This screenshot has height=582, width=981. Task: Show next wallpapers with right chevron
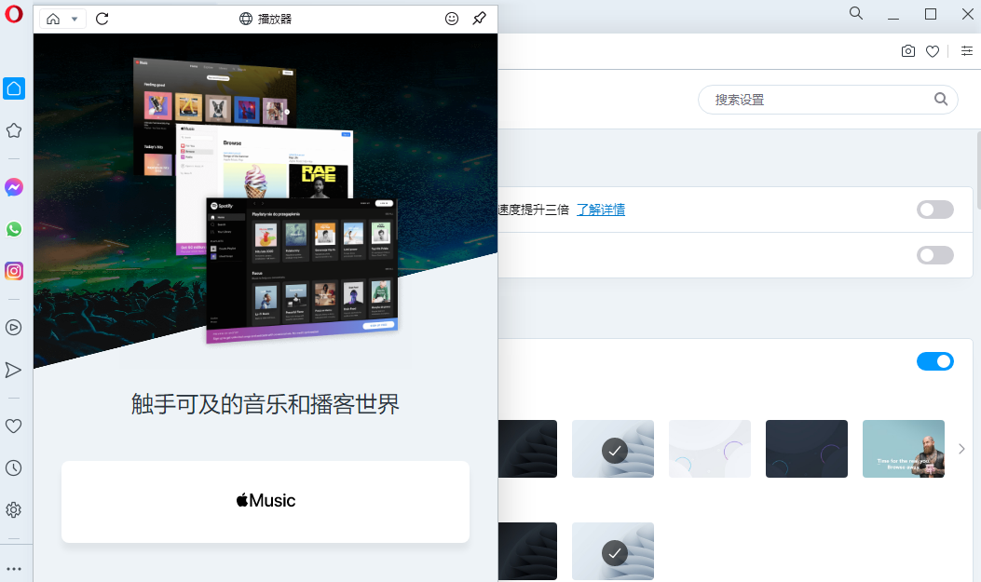point(961,449)
